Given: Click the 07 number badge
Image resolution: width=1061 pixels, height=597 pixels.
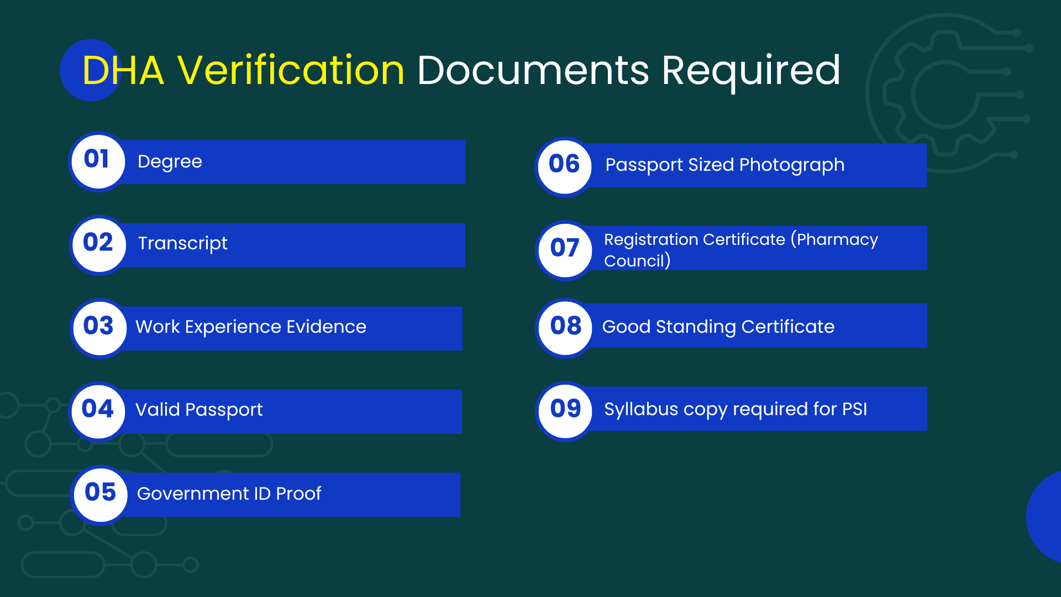Looking at the screenshot, I should pos(565,250).
